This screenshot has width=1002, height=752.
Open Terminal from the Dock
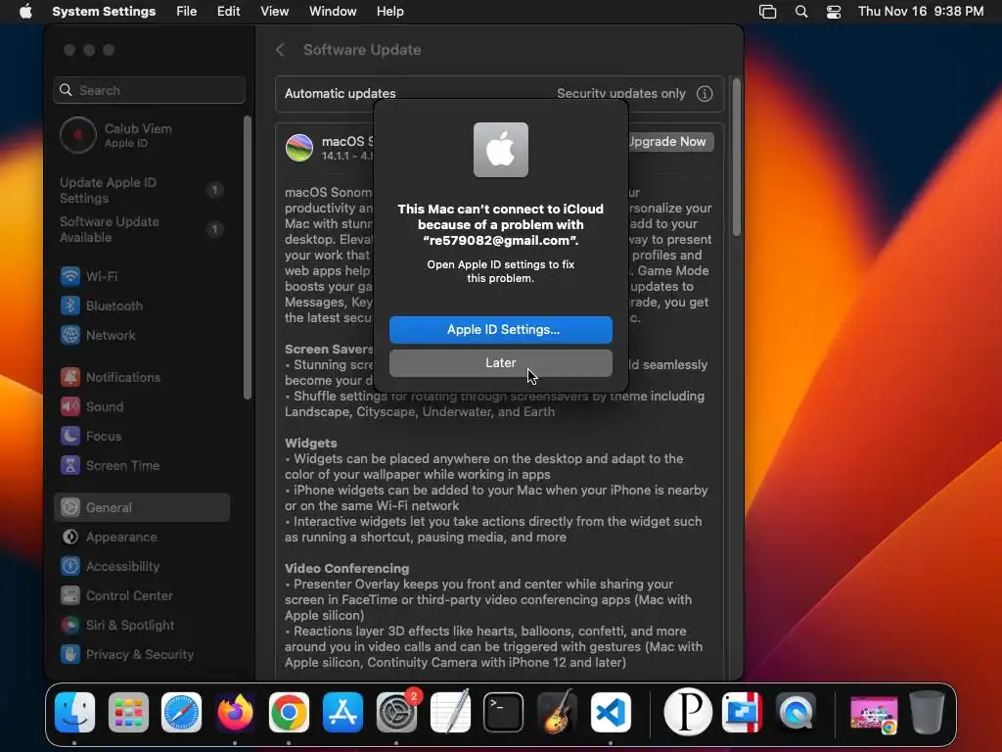point(504,712)
